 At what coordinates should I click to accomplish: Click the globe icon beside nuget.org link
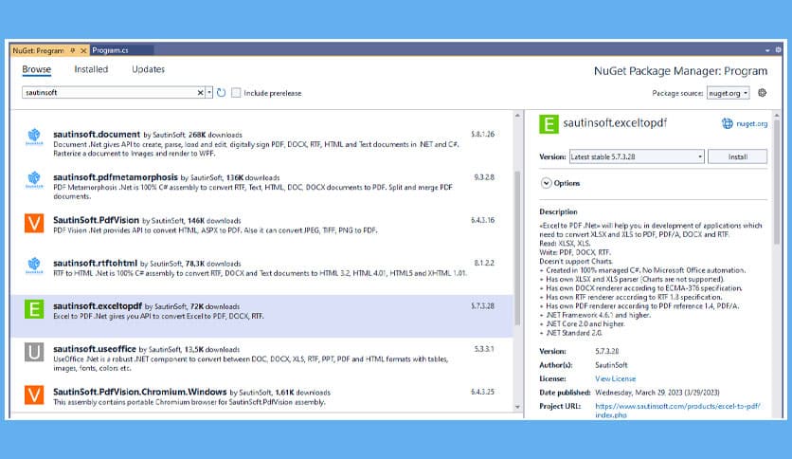pyautogui.click(x=727, y=123)
